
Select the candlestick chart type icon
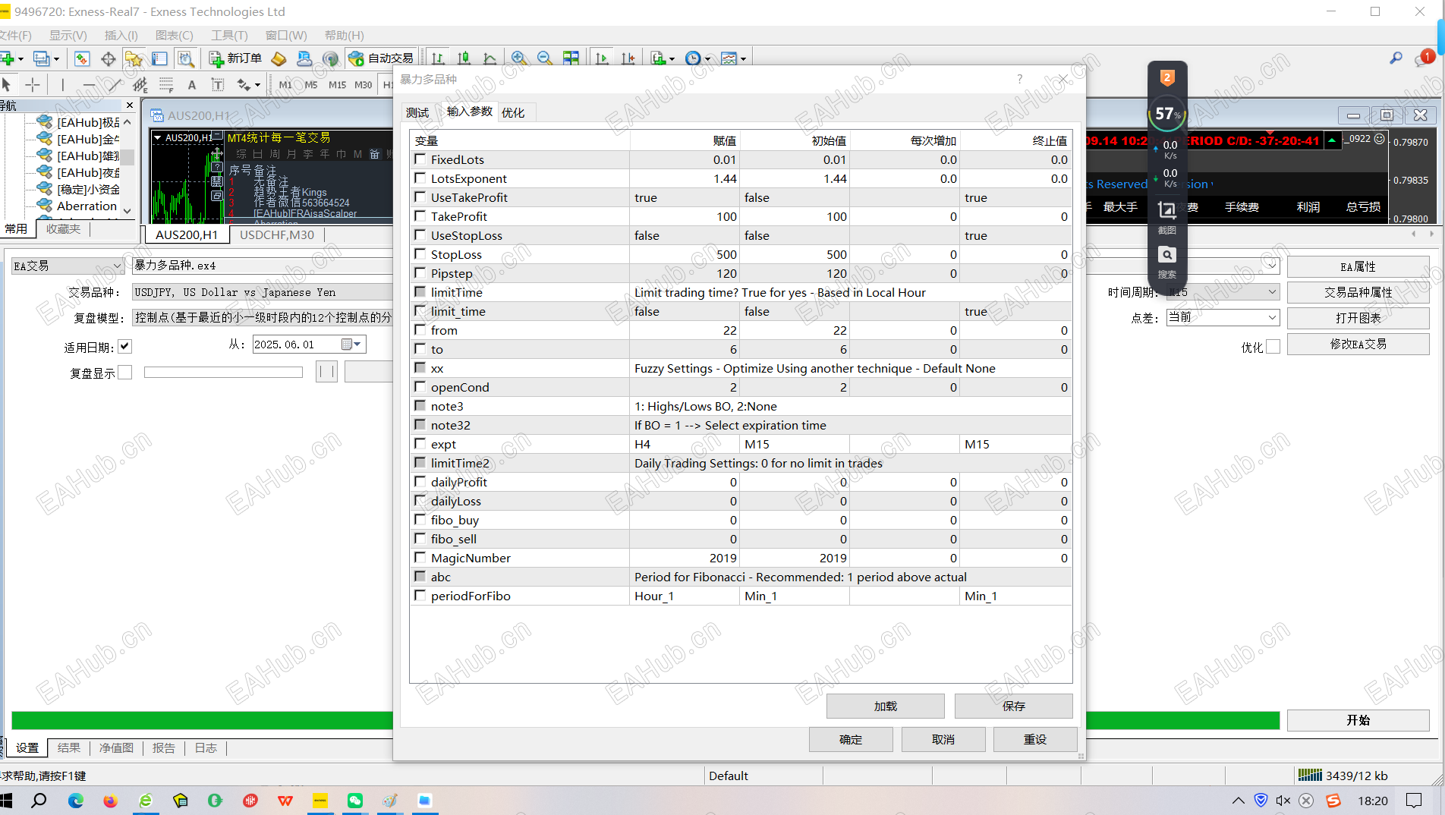pos(464,58)
